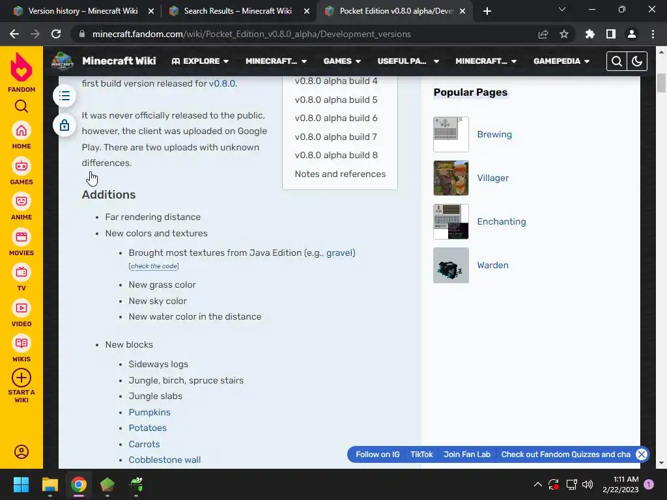Jump to v0.8.0 alpha build 7 section
Viewport: 667px width, 500px height.
click(x=336, y=137)
